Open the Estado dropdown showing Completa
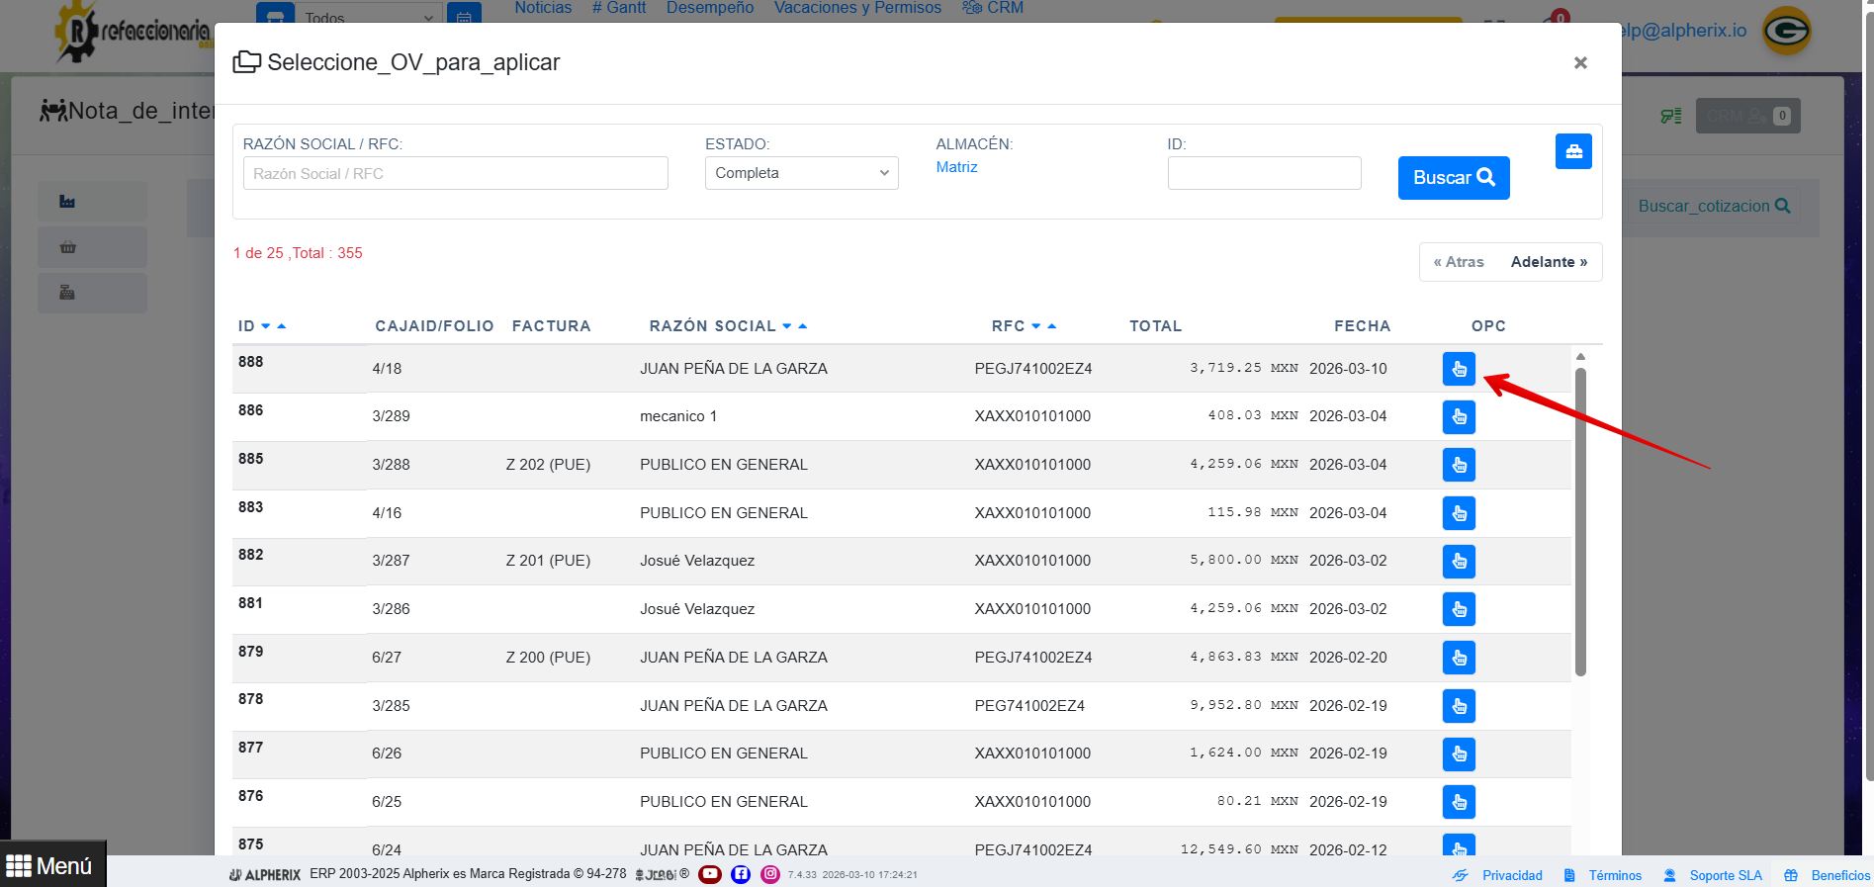 pyautogui.click(x=801, y=173)
